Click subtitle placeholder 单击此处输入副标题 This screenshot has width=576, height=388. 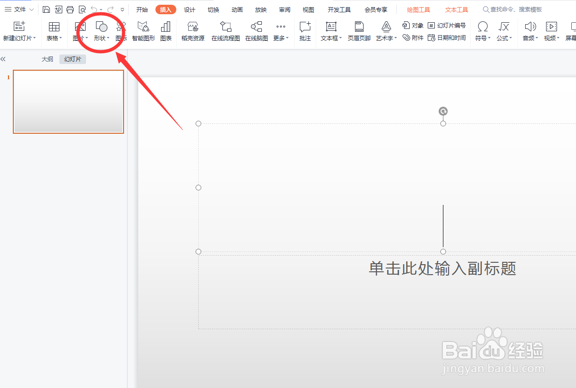pos(442,268)
